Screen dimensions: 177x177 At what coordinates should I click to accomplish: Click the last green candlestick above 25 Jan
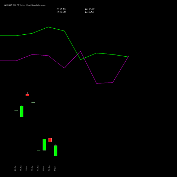coord(56,151)
